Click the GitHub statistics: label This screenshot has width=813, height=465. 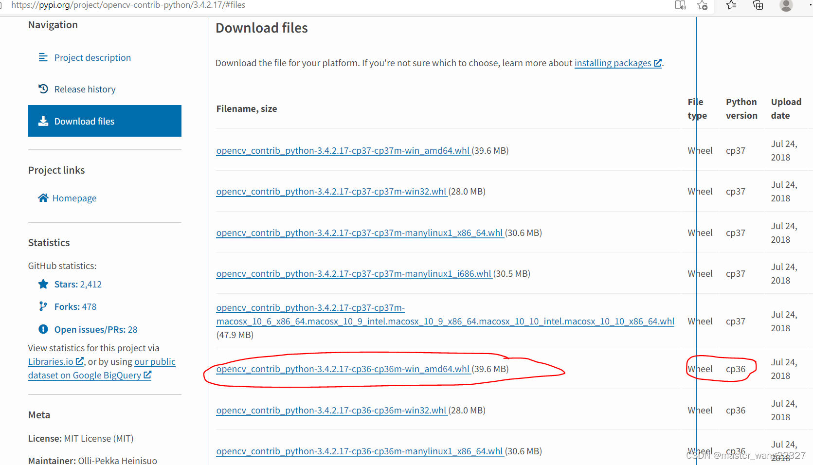[x=62, y=266]
